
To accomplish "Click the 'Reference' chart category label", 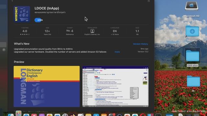I will pos(70,34).
